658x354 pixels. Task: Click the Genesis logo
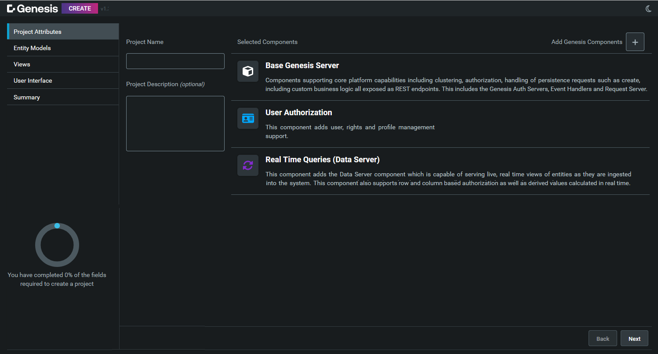[33, 8]
